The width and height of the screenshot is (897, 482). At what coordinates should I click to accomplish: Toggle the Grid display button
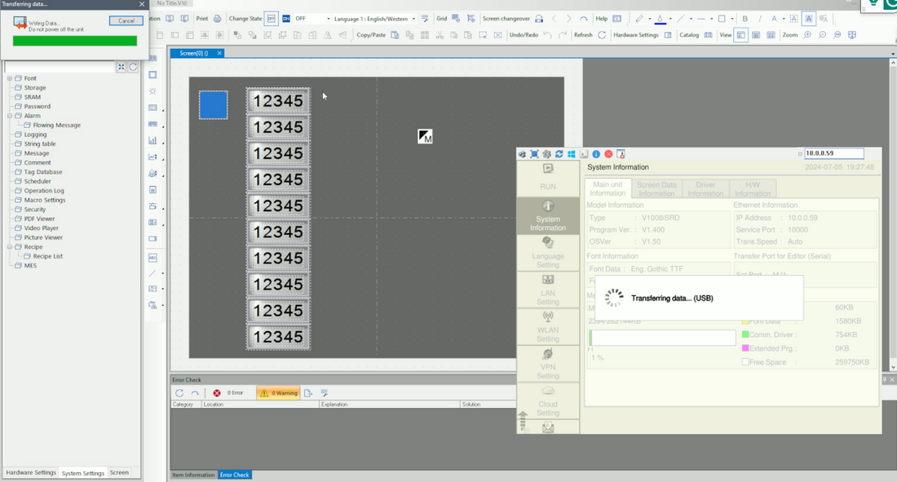click(455, 18)
